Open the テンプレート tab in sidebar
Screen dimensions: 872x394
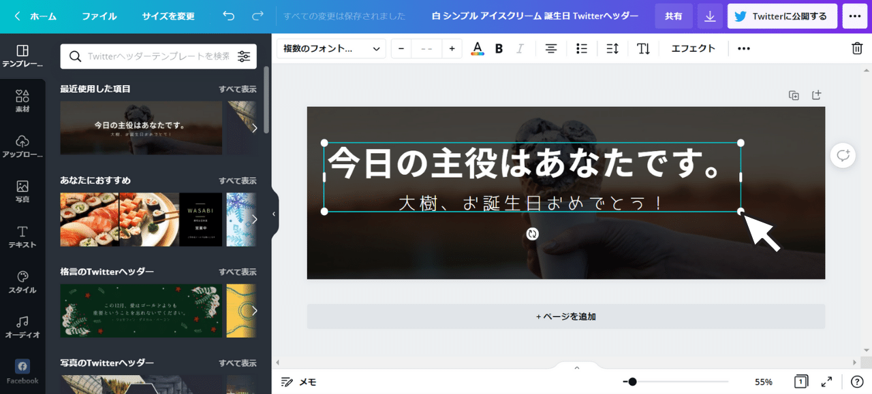pyautogui.click(x=22, y=56)
